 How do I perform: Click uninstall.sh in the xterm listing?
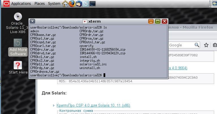90,68
